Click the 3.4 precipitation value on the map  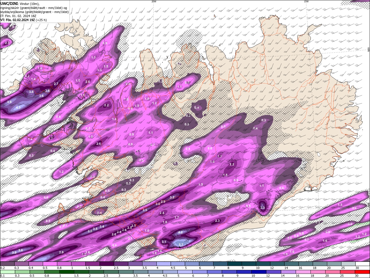[x=102, y=226]
